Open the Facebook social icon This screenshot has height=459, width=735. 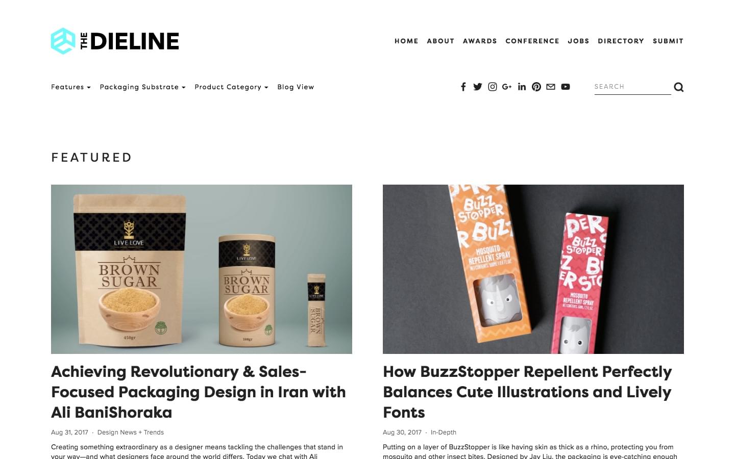(x=463, y=87)
